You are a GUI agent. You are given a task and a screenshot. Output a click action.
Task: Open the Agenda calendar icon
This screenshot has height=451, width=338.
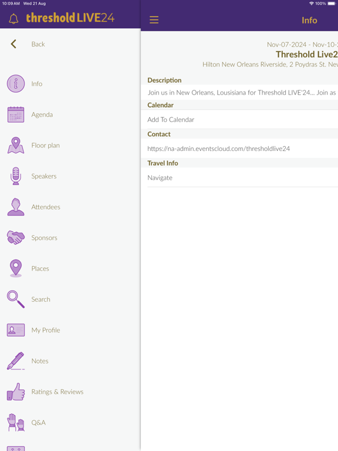coord(16,115)
